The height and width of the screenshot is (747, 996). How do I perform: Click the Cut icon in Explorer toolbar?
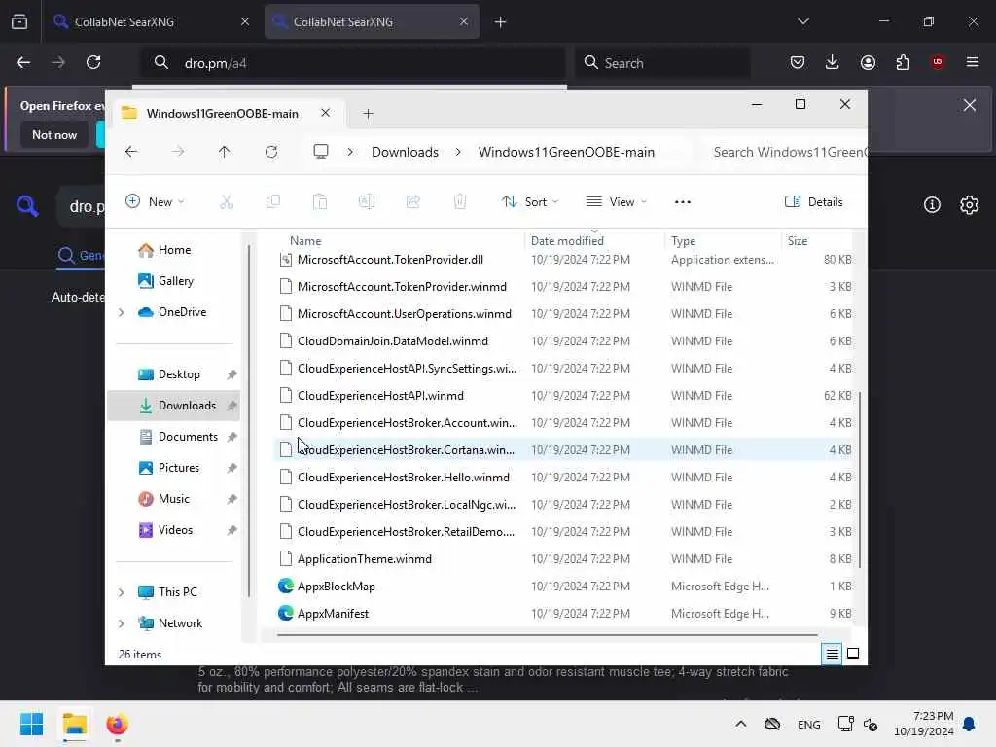click(x=226, y=202)
